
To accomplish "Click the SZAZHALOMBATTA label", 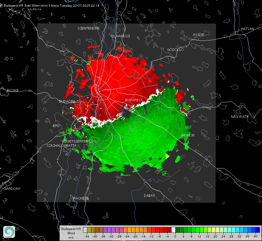I will pyautogui.click(x=62, y=145).
